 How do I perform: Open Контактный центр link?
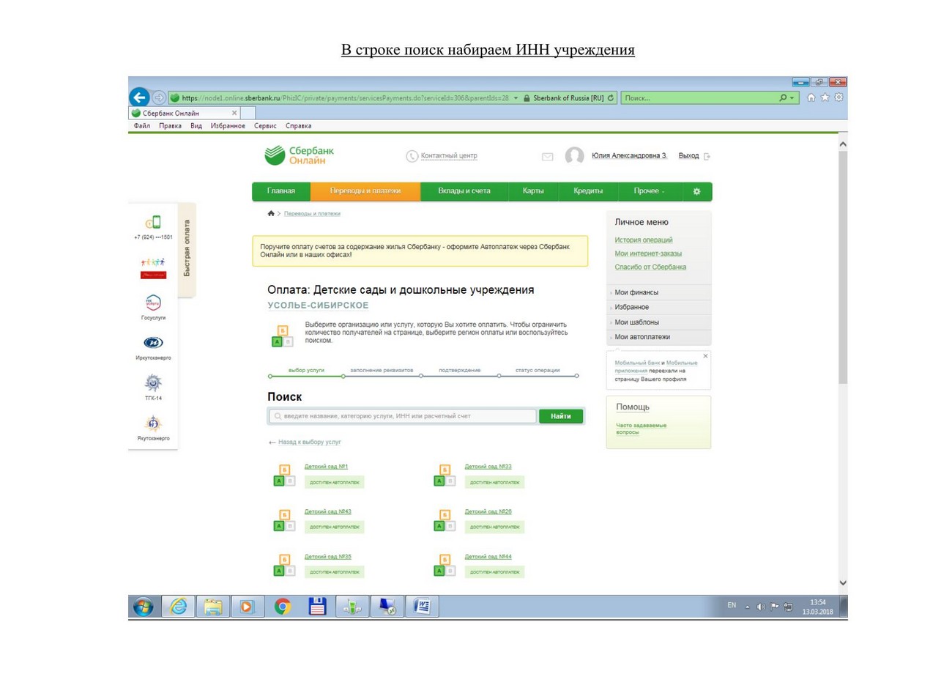pos(449,155)
